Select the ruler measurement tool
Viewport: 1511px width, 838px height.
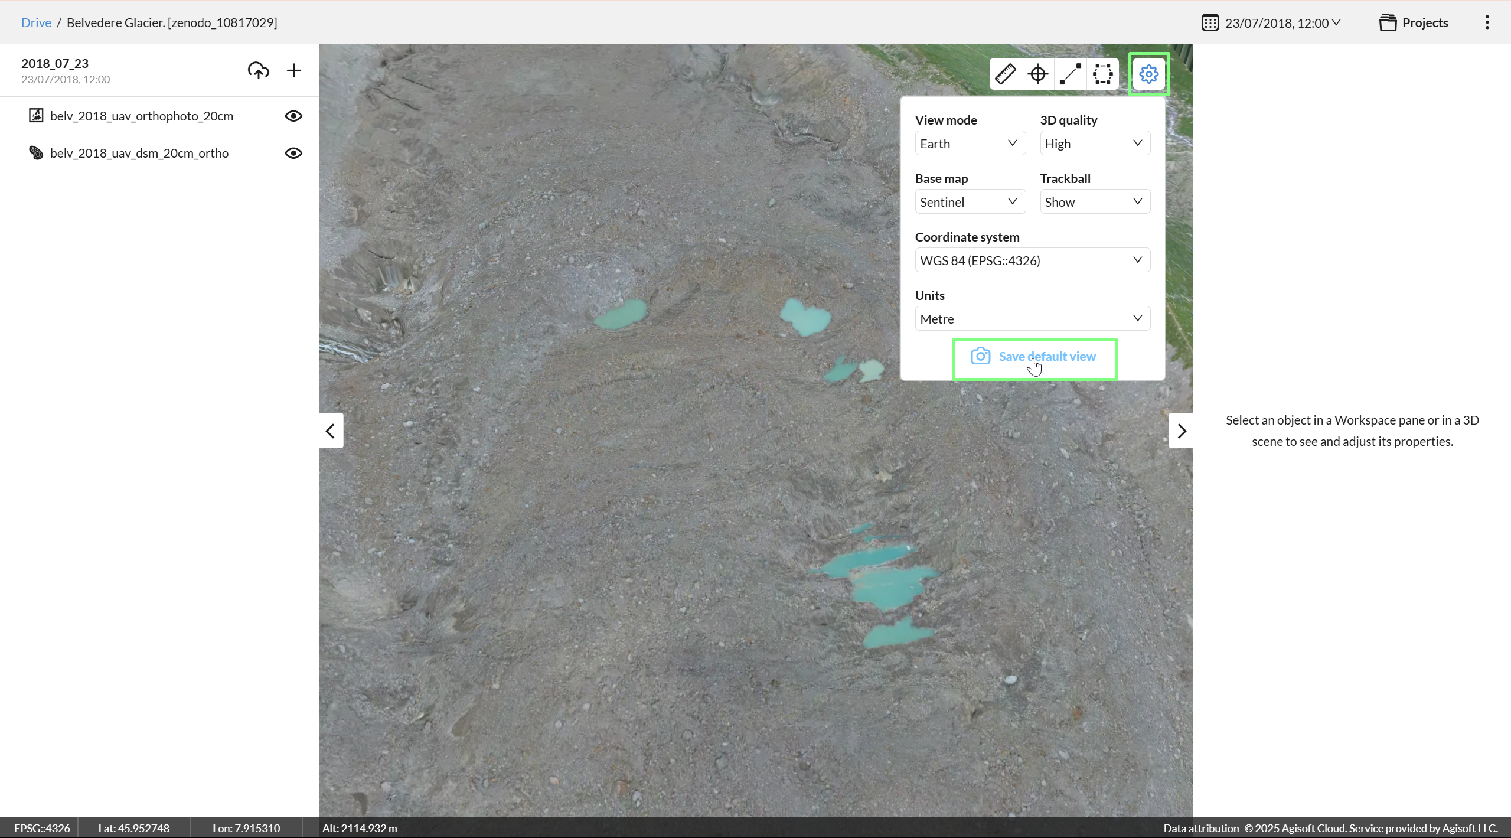pos(1005,74)
